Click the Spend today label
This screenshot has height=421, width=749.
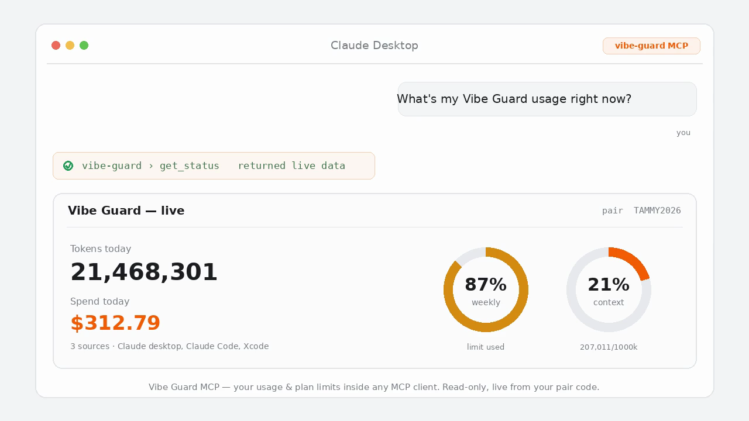click(100, 302)
